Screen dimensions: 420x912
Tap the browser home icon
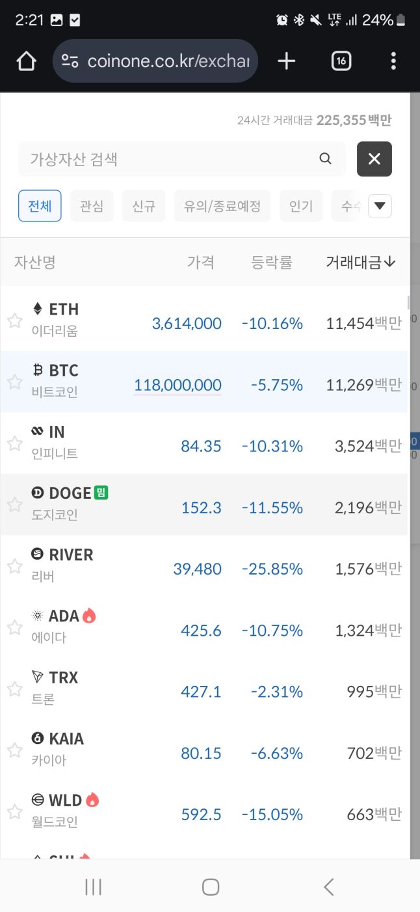(26, 61)
